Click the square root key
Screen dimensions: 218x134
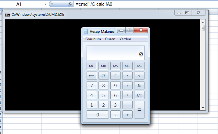[139, 76]
